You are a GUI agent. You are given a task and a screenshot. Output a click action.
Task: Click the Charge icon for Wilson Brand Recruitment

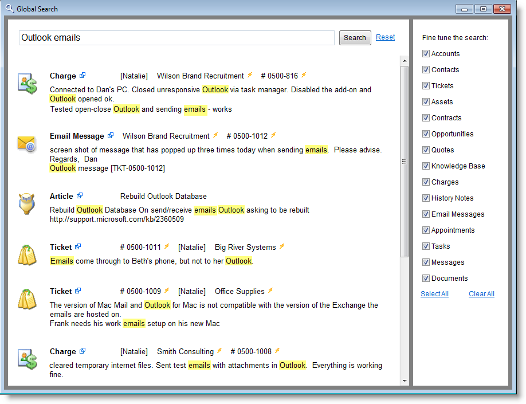(x=27, y=83)
